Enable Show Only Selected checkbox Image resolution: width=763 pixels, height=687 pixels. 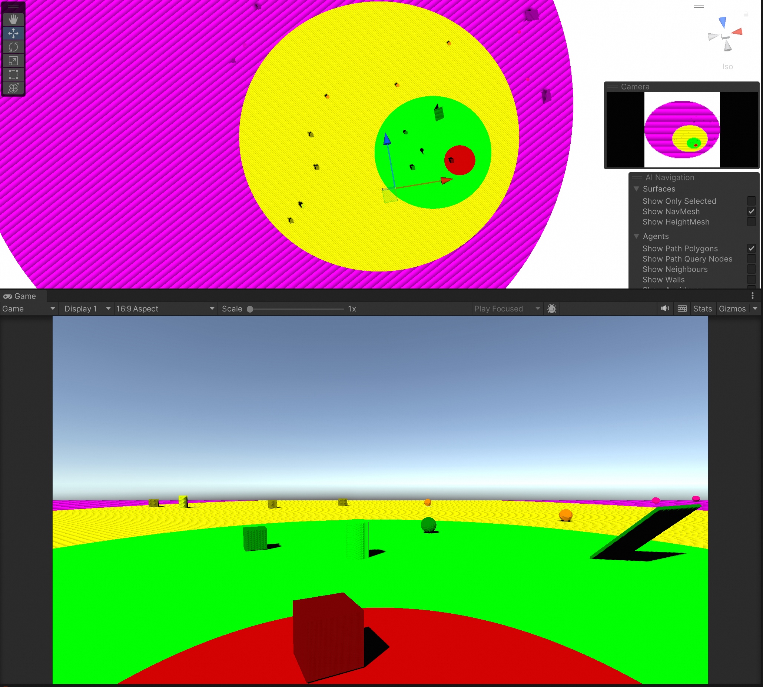pos(751,201)
